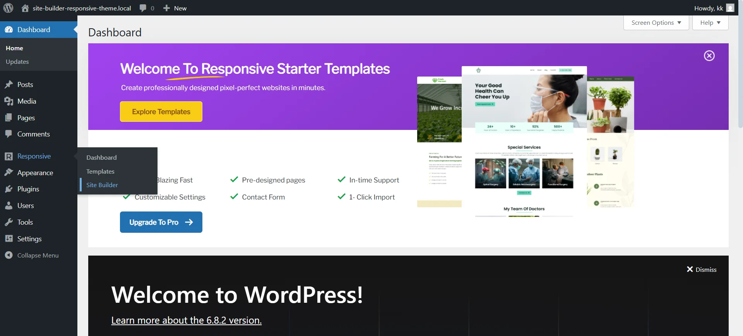This screenshot has width=743, height=336.
Task: Click the plants shop template preview thumbnail
Action: [x=611, y=142]
